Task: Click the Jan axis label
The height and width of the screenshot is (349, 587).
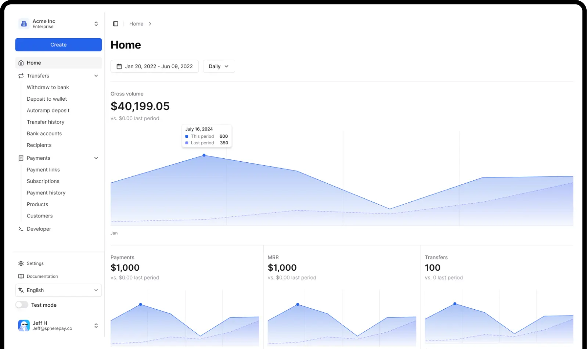Action: coord(114,233)
